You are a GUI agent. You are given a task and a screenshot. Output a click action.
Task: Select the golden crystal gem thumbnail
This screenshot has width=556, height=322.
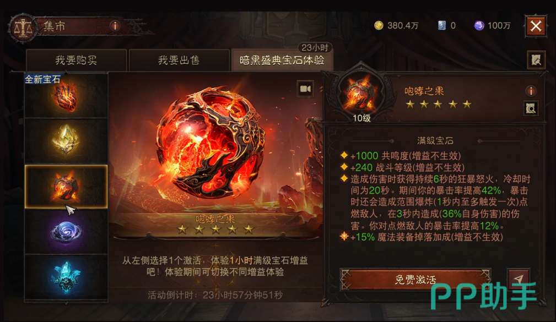[x=66, y=141]
